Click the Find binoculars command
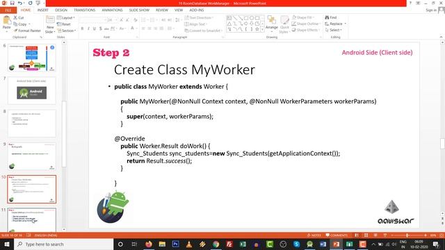This screenshot has height=250, width=445. coord(331,17)
